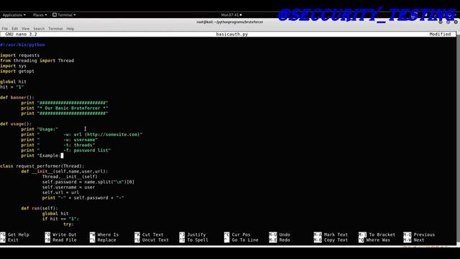The width and height of the screenshot is (460, 259).
Task: Click the 'Our Basic Bruteforcer' print line
Action: click(65, 108)
